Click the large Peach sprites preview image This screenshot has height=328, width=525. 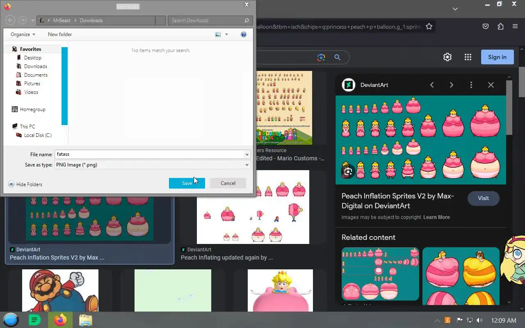pos(421,140)
